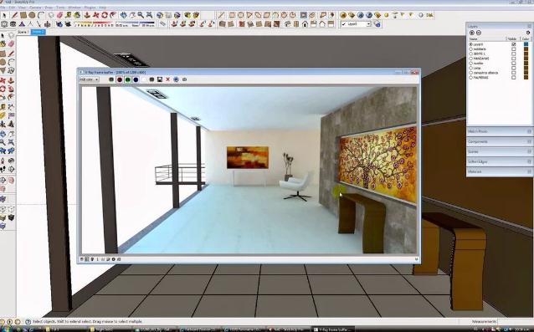Open the Plugins menu
Image resolution: width=534 pixels, height=332 pixels.
pyautogui.click(x=90, y=8)
